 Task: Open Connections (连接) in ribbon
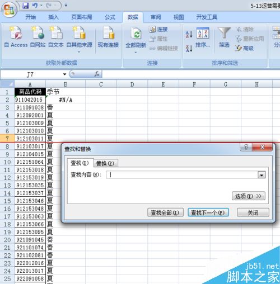point(158,29)
